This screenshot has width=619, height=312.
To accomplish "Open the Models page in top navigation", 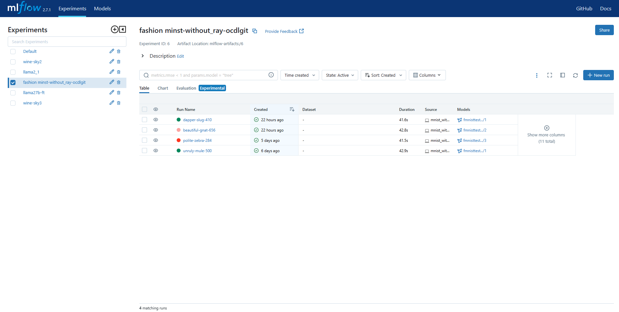I will tap(102, 8).
